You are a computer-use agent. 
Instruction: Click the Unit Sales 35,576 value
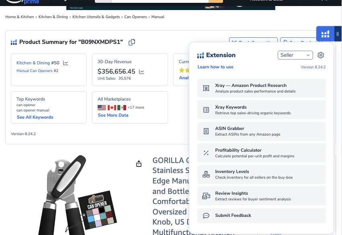(114, 78)
